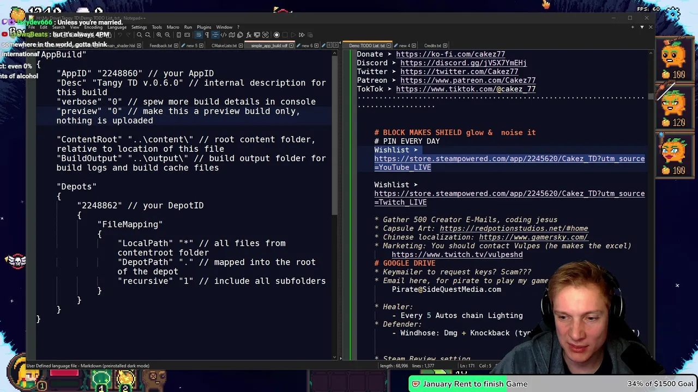Click the Stop Recording macro icon
This screenshot has height=392, width=698.
(285, 35)
